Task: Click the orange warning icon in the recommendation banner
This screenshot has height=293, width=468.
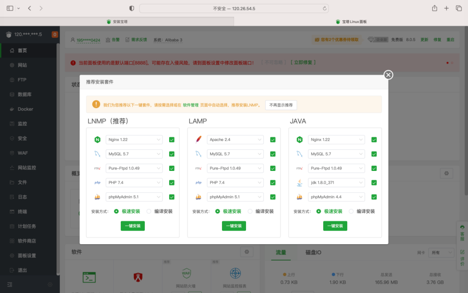Action: pyautogui.click(x=96, y=104)
